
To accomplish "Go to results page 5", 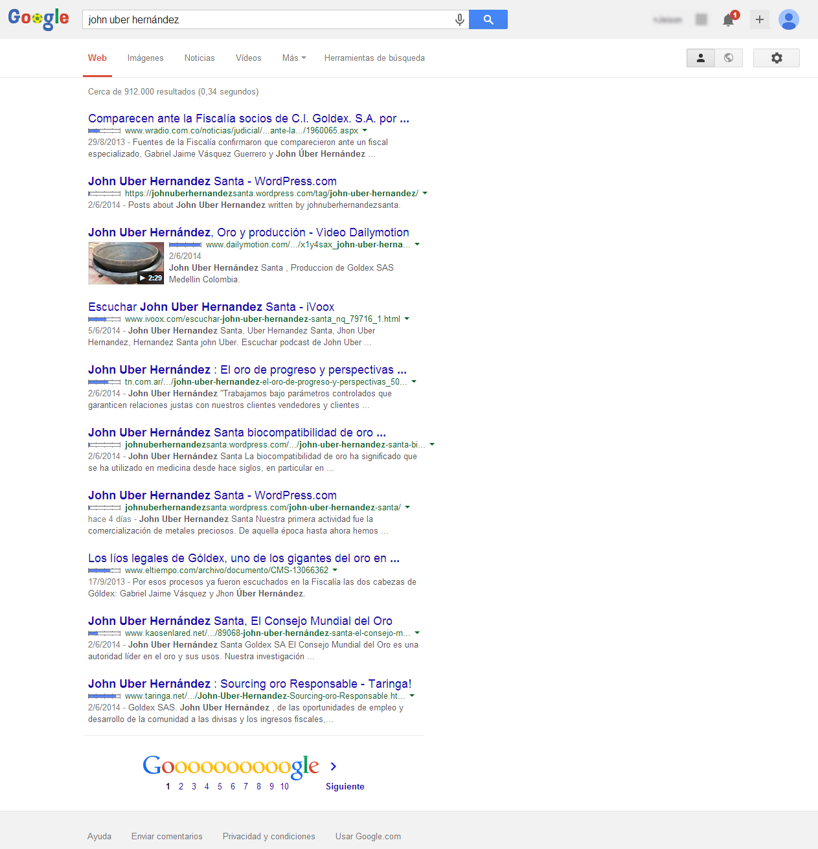I will click(x=220, y=786).
